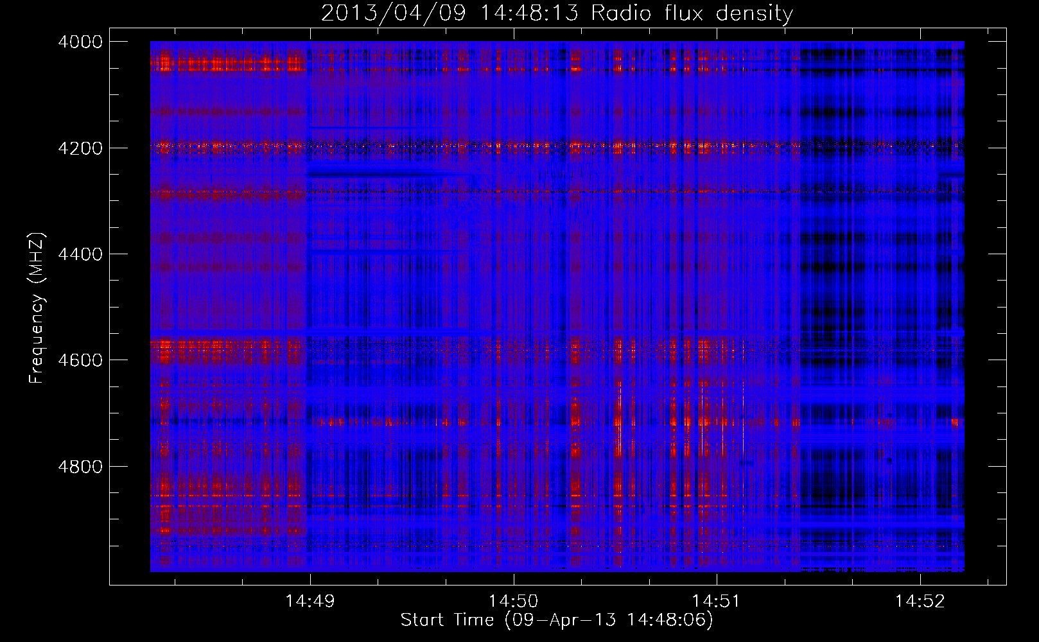Click the 4400 frequency tick label
Image resolution: width=1039 pixels, height=642 pixels.
coord(80,254)
